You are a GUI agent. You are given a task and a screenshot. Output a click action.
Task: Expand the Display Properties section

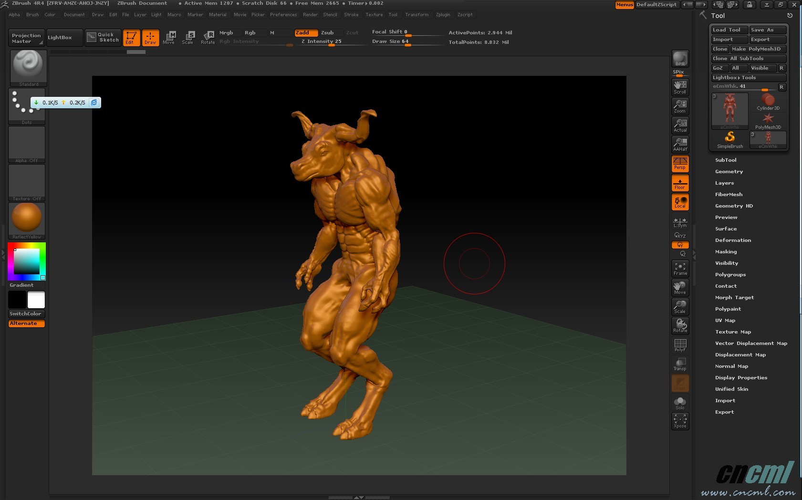point(741,377)
